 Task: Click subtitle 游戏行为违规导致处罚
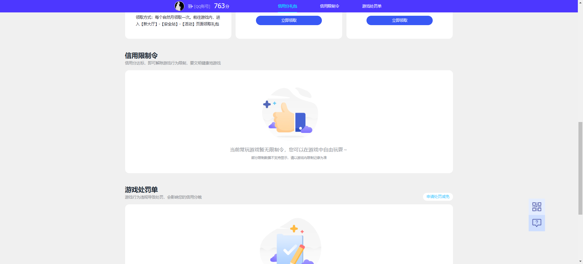pyautogui.click(x=163, y=197)
